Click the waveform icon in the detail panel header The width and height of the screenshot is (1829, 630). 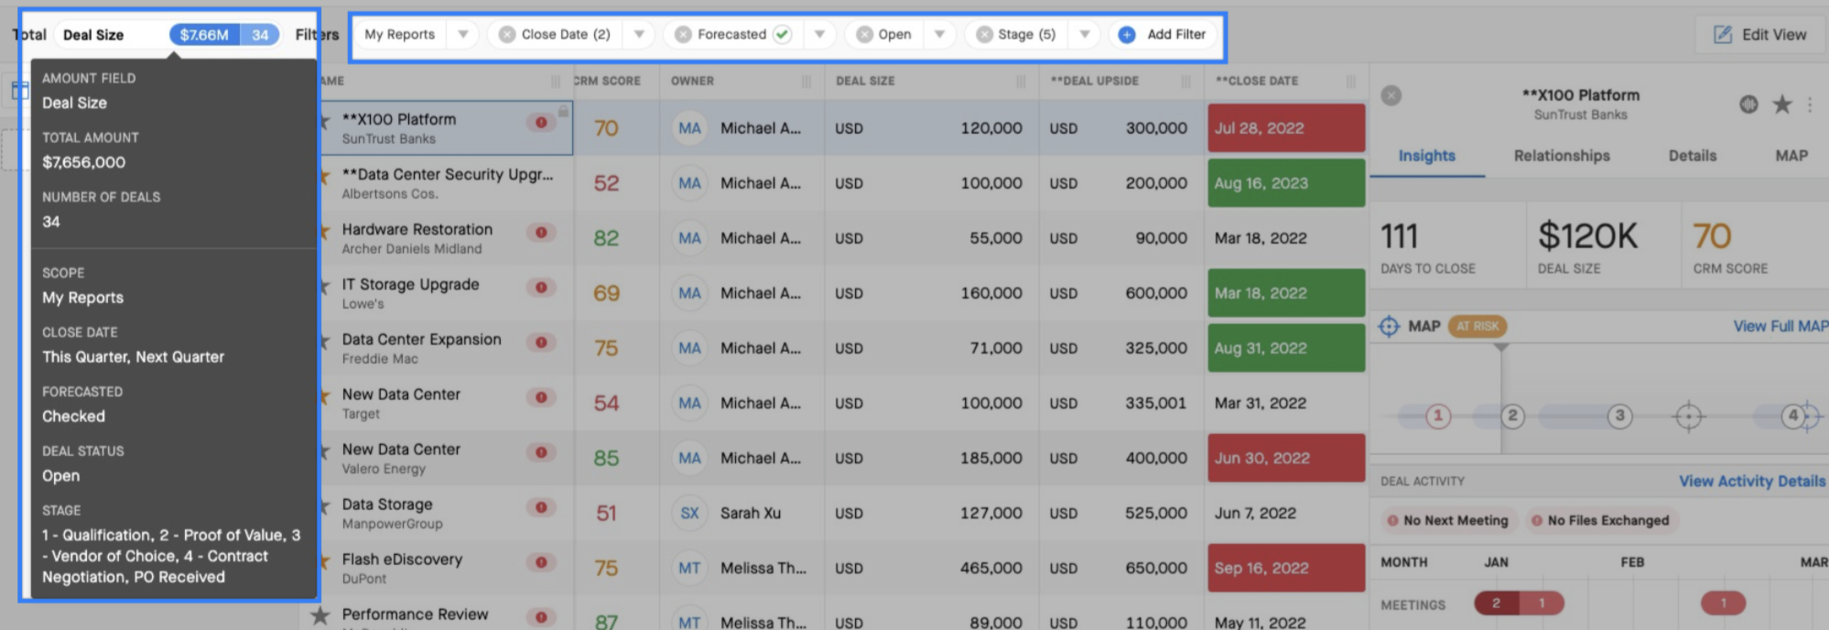coord(1748,104)
